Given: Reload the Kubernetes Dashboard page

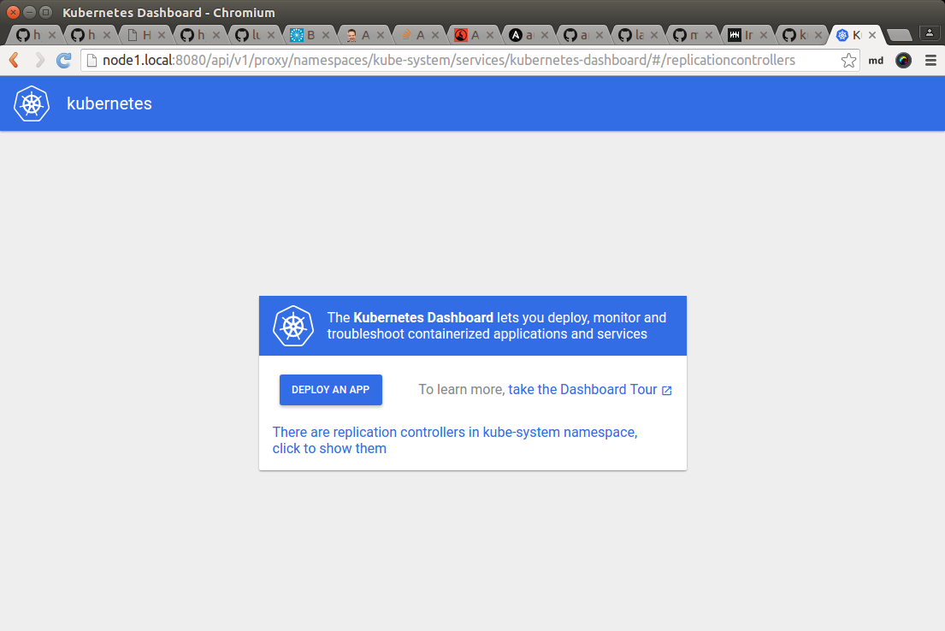Looking at the screenshot, I should (x=64, y=60).
